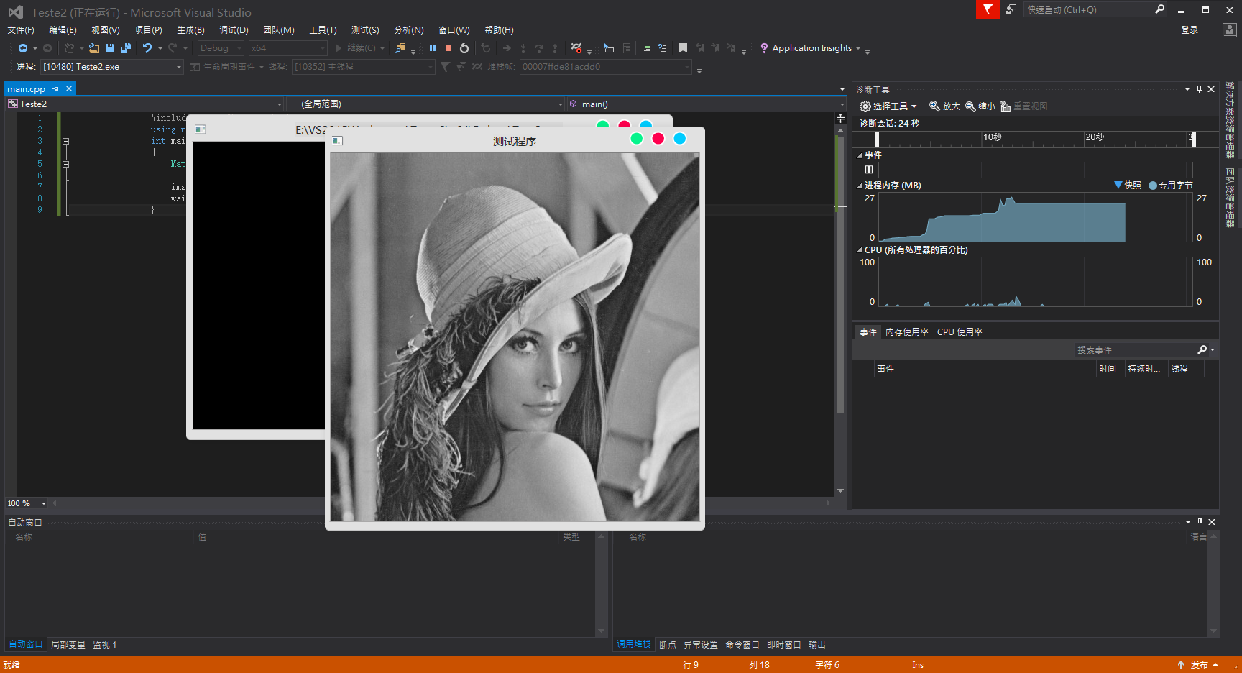Click the feedback icon next to quick launch
Screen dimensions: 1242x673
[x=1011, y=9]
